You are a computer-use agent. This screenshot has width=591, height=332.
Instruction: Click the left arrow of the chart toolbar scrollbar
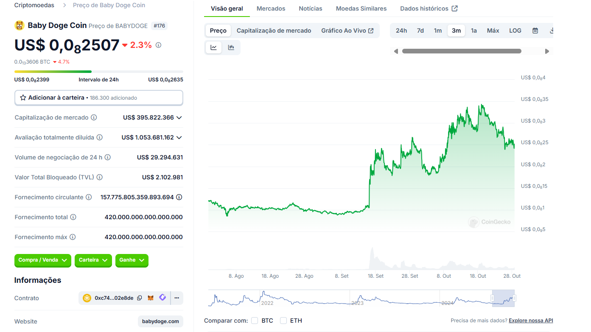396,51
